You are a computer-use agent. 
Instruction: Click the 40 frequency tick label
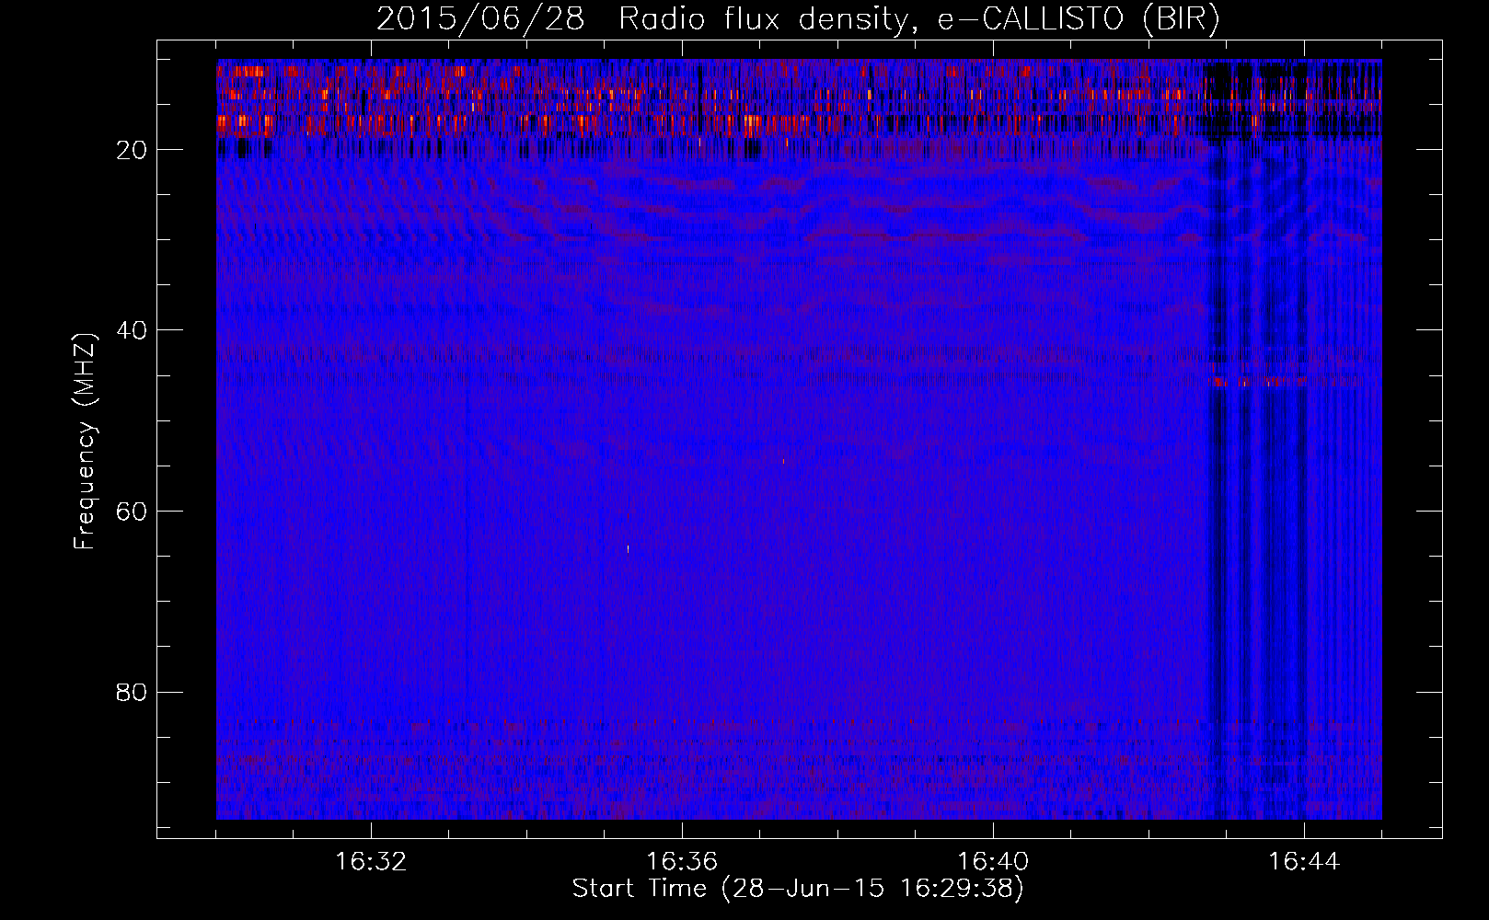[132, 329]
